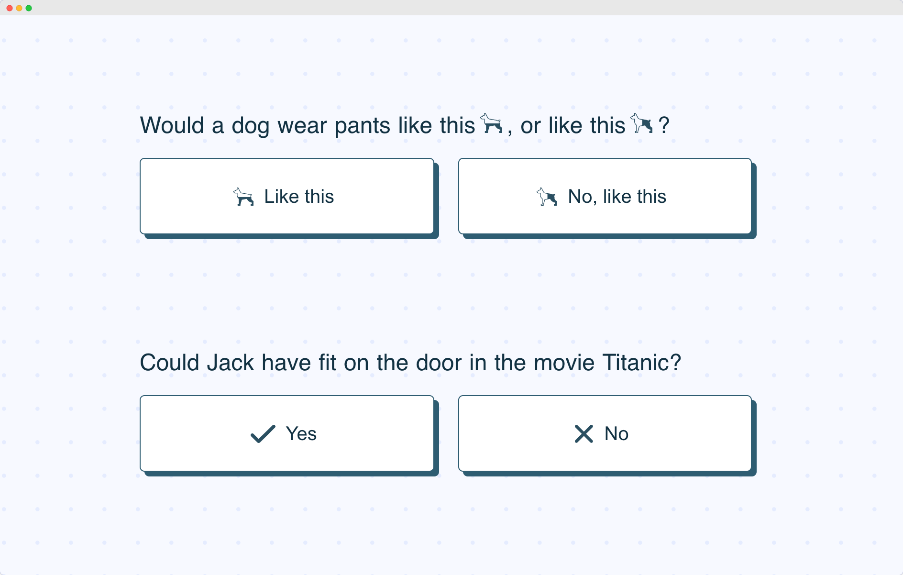Select the "No, like this" label text
The width and height of the screenshot is (903, 575).
(x=617, y=197)
